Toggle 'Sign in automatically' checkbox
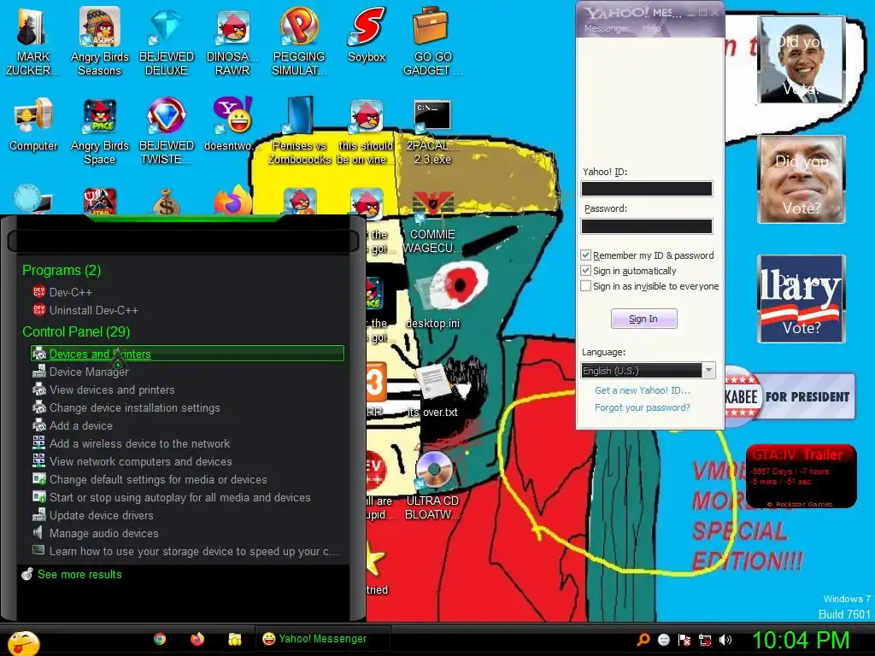 pos(585,271)
